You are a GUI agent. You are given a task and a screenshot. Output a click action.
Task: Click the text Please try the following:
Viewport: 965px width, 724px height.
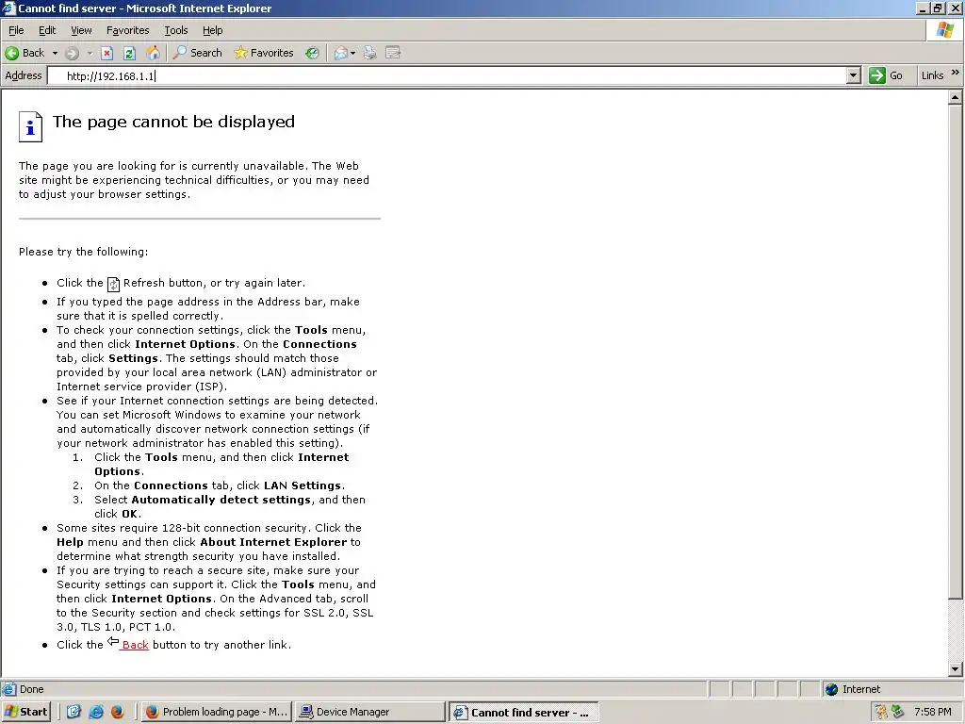coord(83,251)
